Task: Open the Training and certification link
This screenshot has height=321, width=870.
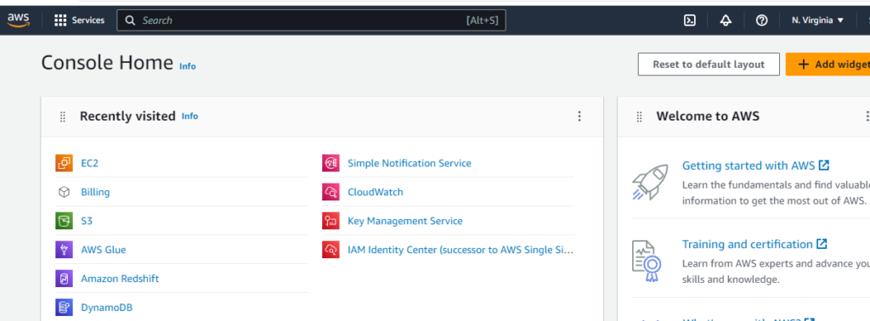Action: 748,244
